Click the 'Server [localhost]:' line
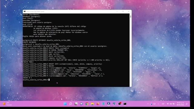 point(31,15)
